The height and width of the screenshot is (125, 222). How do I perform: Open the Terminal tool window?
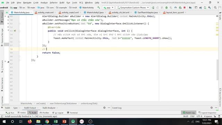coord(72,112)
